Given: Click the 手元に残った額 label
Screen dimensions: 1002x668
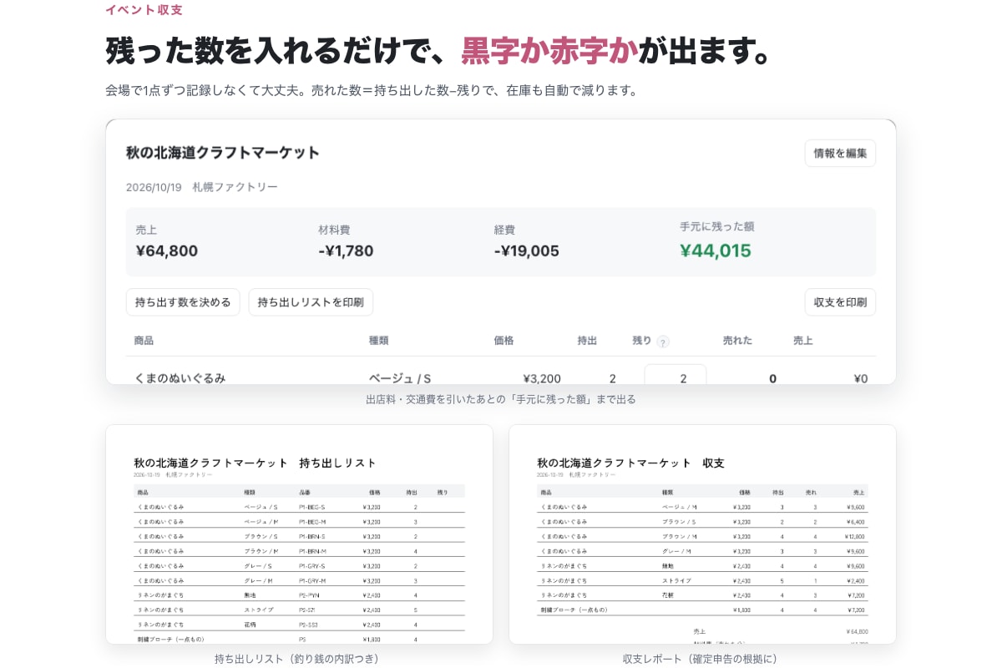Looking at the screenshot, I should (716, 226).
